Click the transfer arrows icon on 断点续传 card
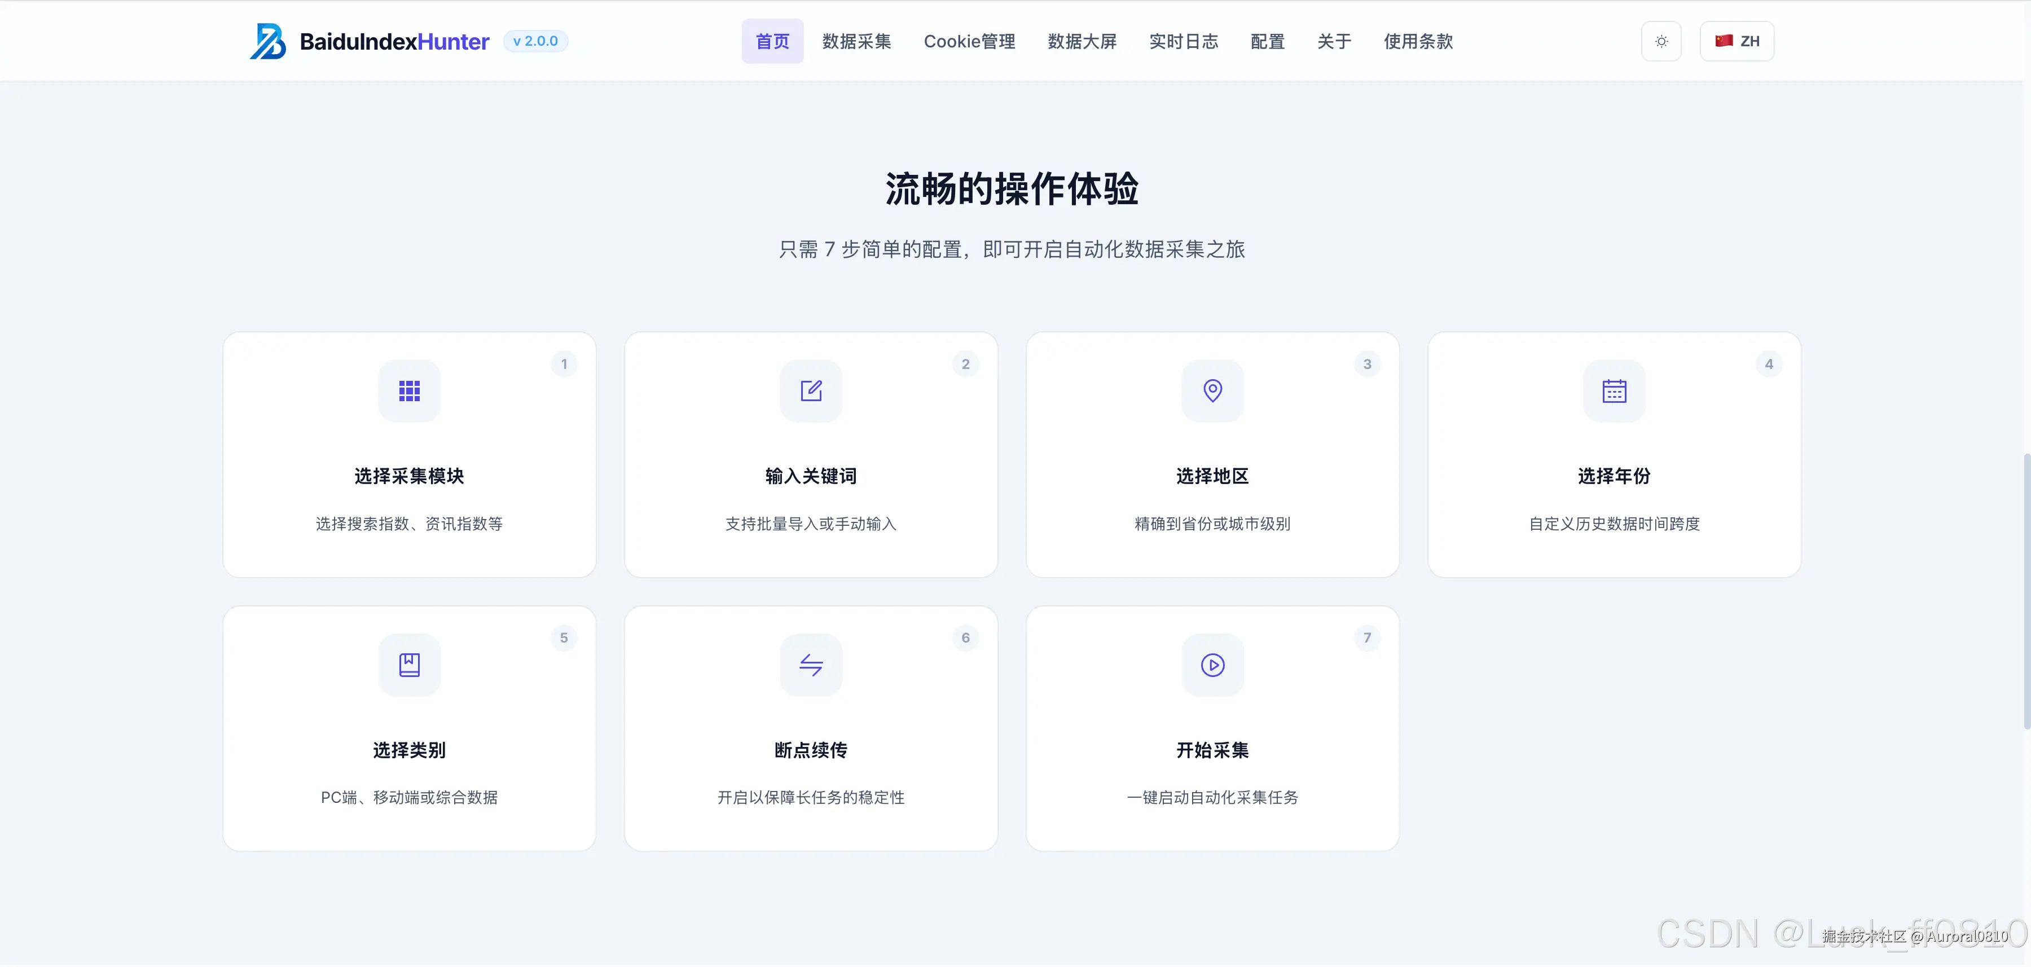The image size is (2031, 967). (x=811, y=664)
